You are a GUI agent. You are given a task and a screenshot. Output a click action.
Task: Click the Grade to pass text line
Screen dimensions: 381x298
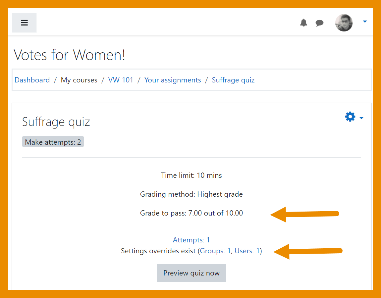[191, 213]
